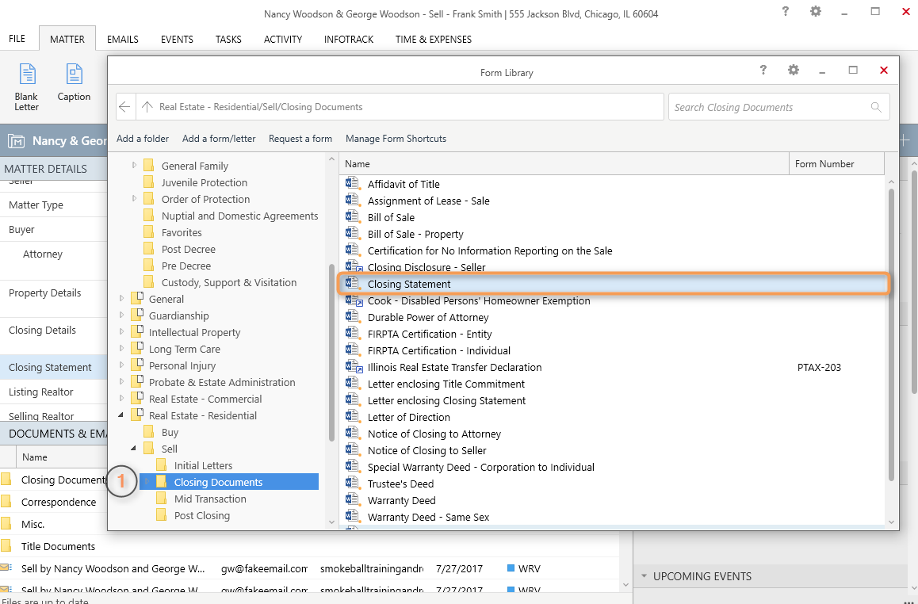Viewport: 918px width, 604px height.
Task: Collapse the Upcoming Events section
Action: [643, 576]
